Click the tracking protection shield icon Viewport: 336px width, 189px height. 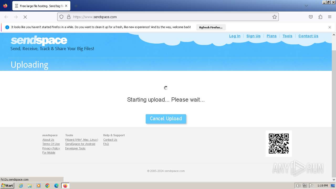(61, 17)
